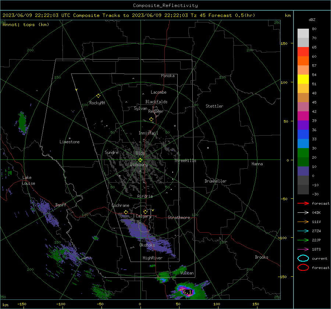Click the Sundre town label
This screenshot has height=309, width=331.
coord(111,152)
